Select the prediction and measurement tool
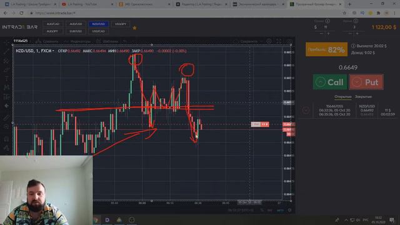 coord(6,97)
